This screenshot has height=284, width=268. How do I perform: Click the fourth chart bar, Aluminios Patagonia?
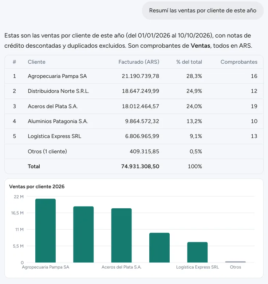pyautogui.click(x=159, y=248)
